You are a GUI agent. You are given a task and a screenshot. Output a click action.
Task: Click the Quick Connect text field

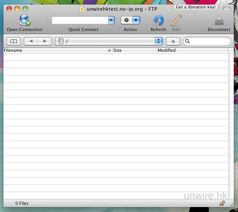(80, 20)
